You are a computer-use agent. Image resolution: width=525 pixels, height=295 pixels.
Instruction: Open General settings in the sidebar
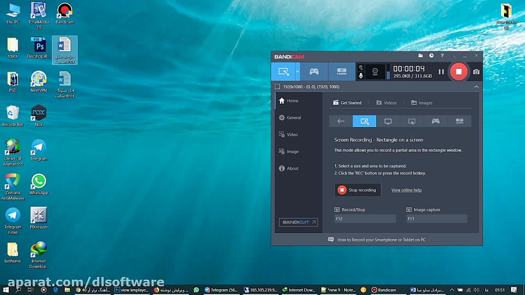(x=299, y=118)
